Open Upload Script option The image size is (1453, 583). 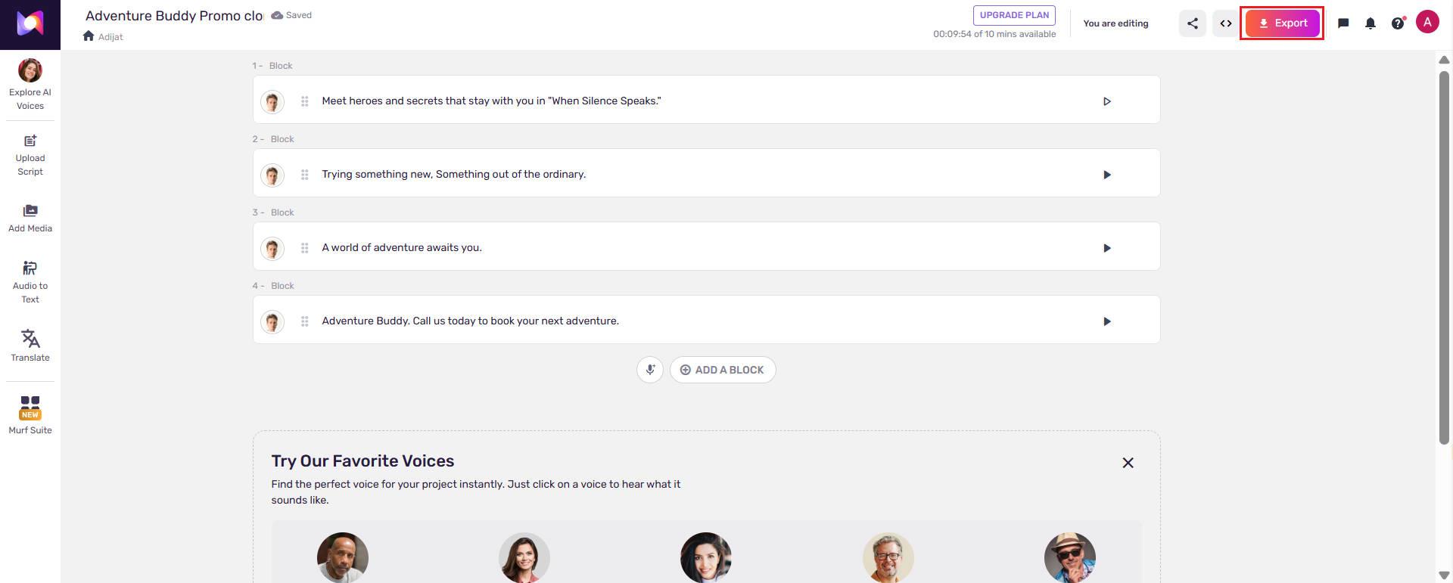[30, 155]
